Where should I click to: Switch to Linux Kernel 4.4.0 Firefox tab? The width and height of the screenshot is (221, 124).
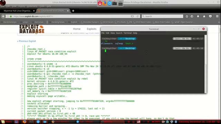pyautogui.click(x=54, y=11)
